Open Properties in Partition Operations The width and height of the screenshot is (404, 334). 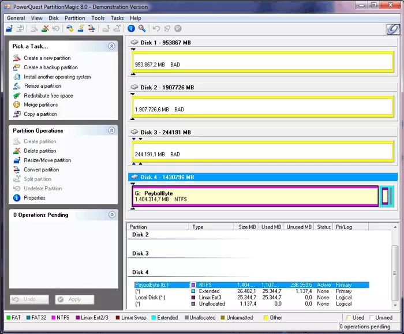pos(35,198)
